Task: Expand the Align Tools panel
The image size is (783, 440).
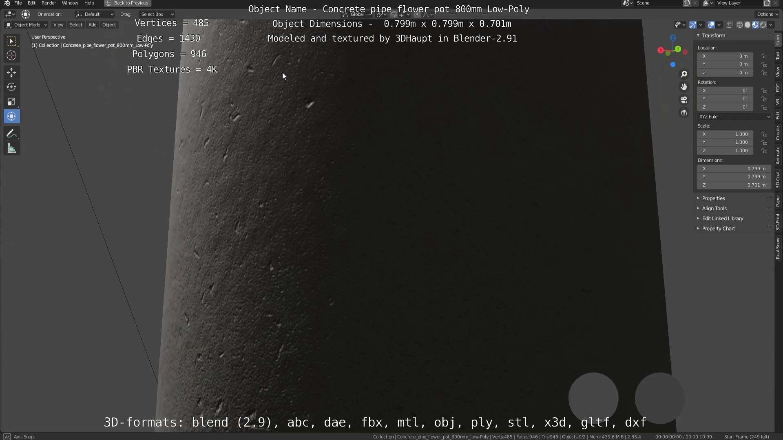Action: pos(714,208)
